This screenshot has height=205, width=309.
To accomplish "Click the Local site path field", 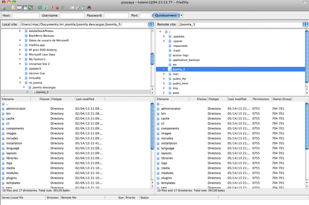I will coord(84,24).
